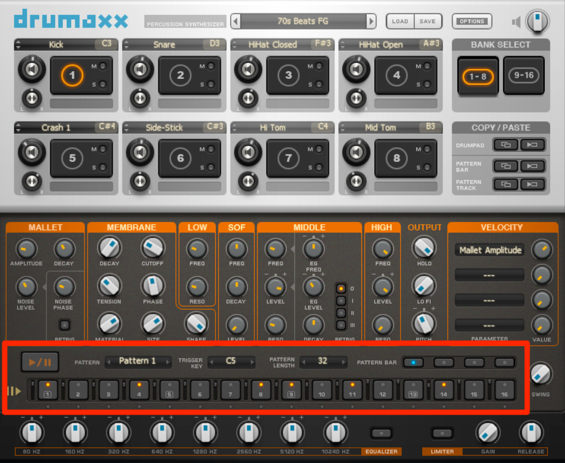Go to the previous preset with left arrow
Viewport: 565px width, 463px height.
tap(236, 22)
